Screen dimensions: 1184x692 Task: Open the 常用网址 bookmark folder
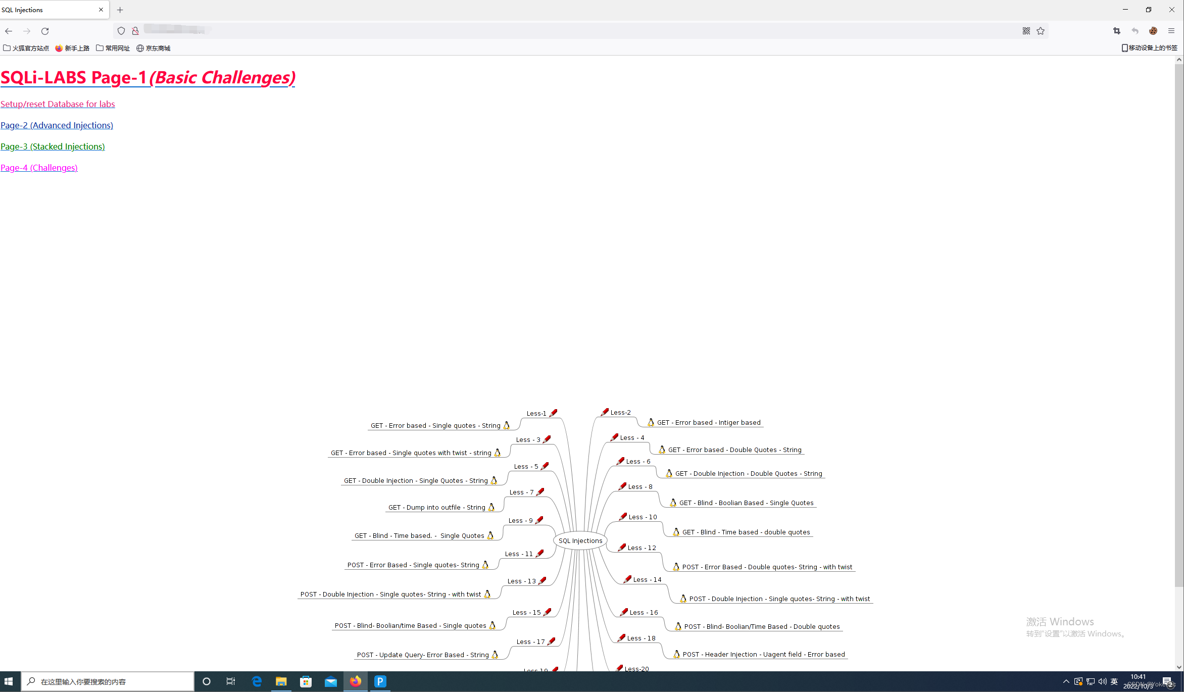[x=113, y=48]
